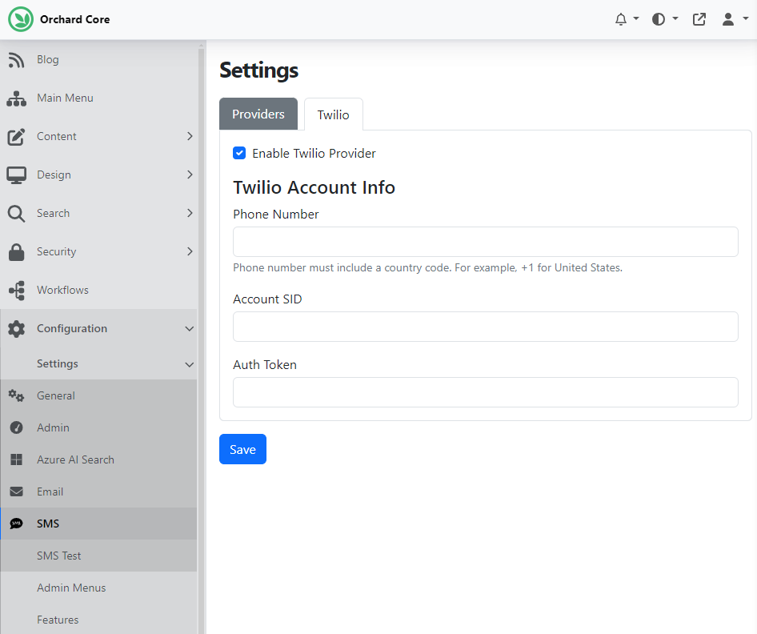The height and width of the screenshot is (634, 757).
Task: Focus the Account SID input field
Action: pos(485,327)
